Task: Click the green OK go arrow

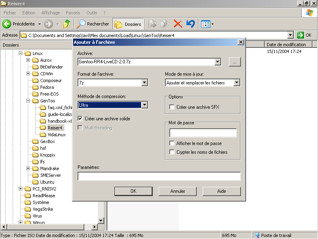Action: [301, 35]
